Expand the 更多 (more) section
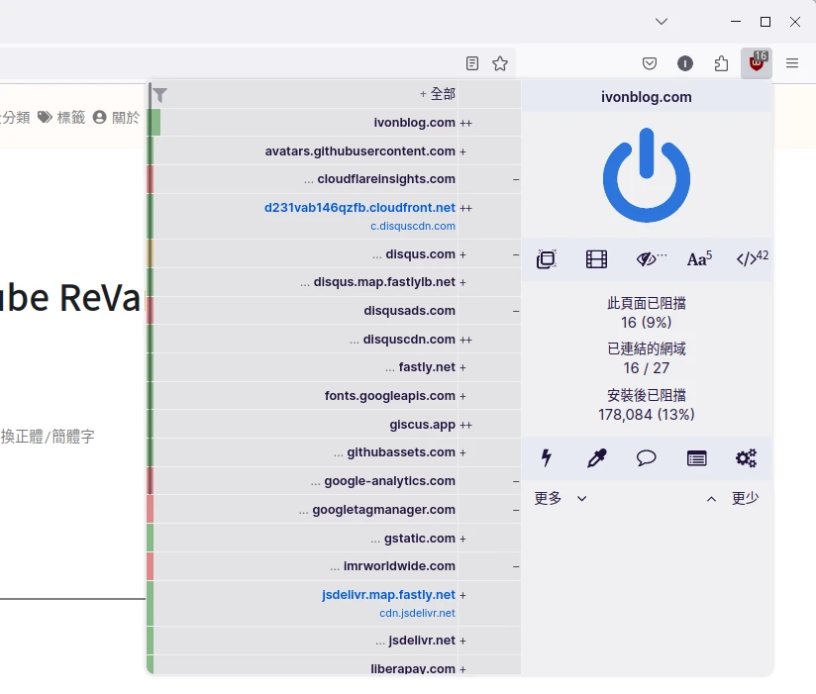This screenshot has height=694, width=816. pos(561,498)
